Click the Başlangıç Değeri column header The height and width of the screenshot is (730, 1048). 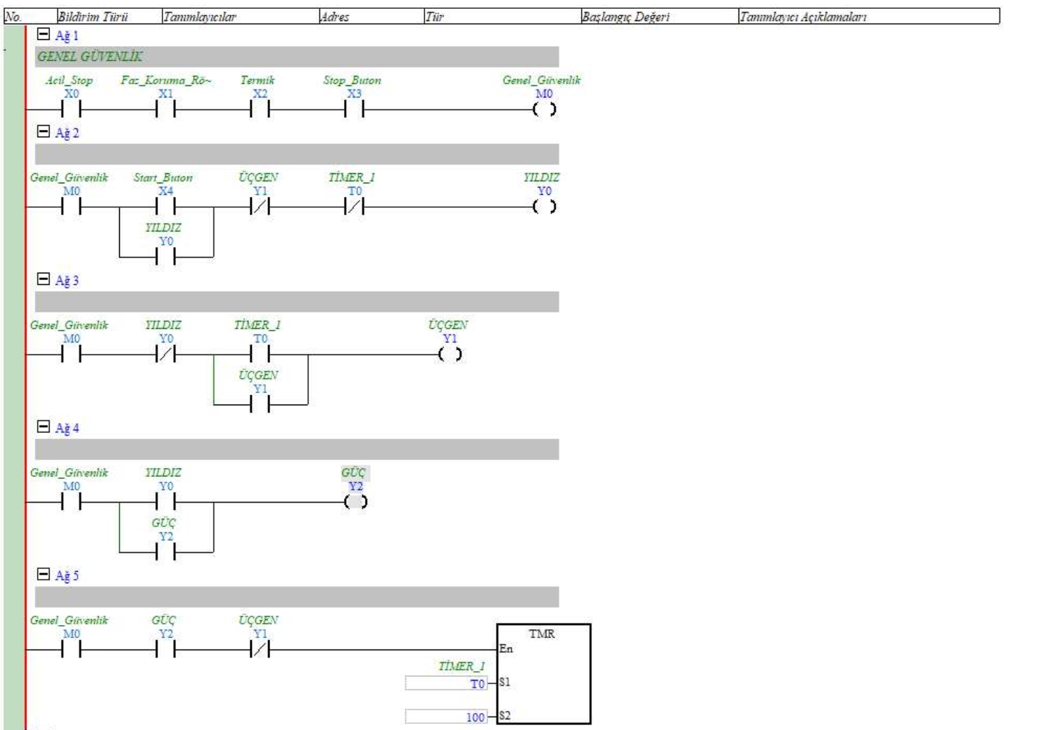(626, 17)
